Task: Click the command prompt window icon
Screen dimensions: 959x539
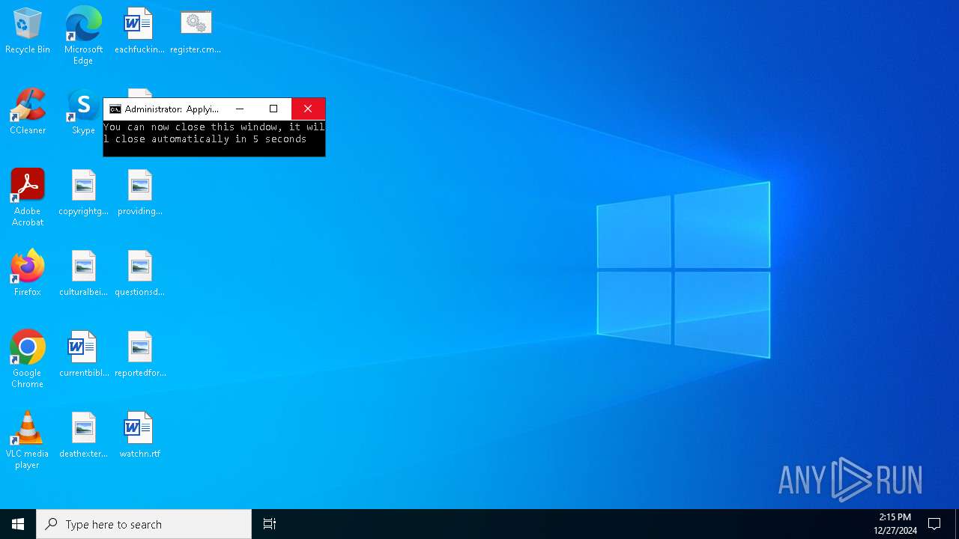Action: tap(115, 109)
